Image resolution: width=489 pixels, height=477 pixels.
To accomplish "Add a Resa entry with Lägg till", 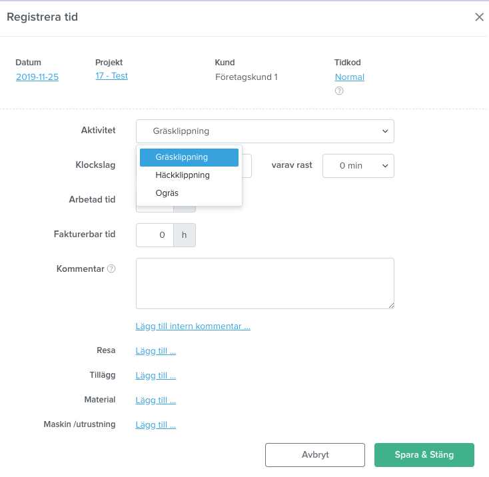I will click(x=156, y=350).
